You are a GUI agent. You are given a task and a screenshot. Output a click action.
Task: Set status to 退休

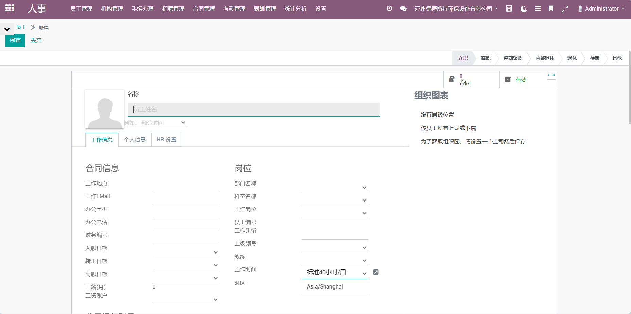tap(572, 58)
